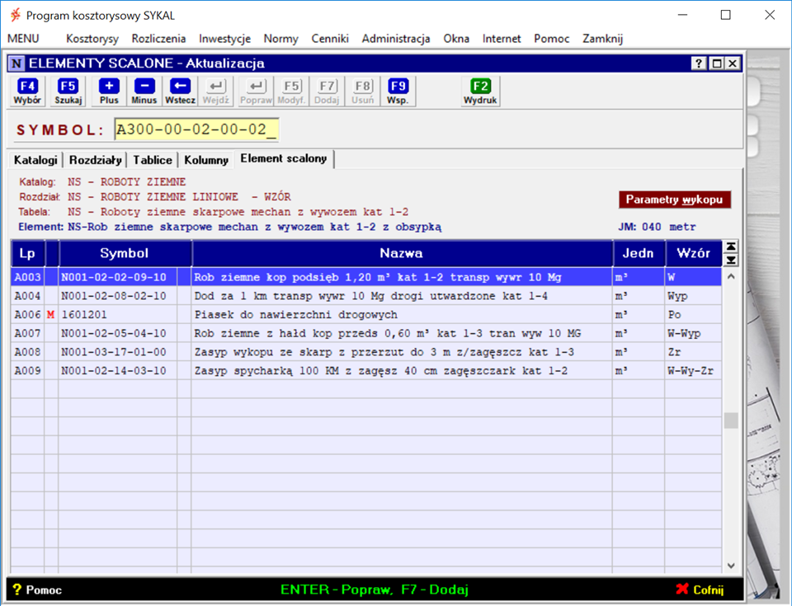Viewport: 792px width, 606px height.
Task: Go back using Wstecz button
Action: click(181, 92)
